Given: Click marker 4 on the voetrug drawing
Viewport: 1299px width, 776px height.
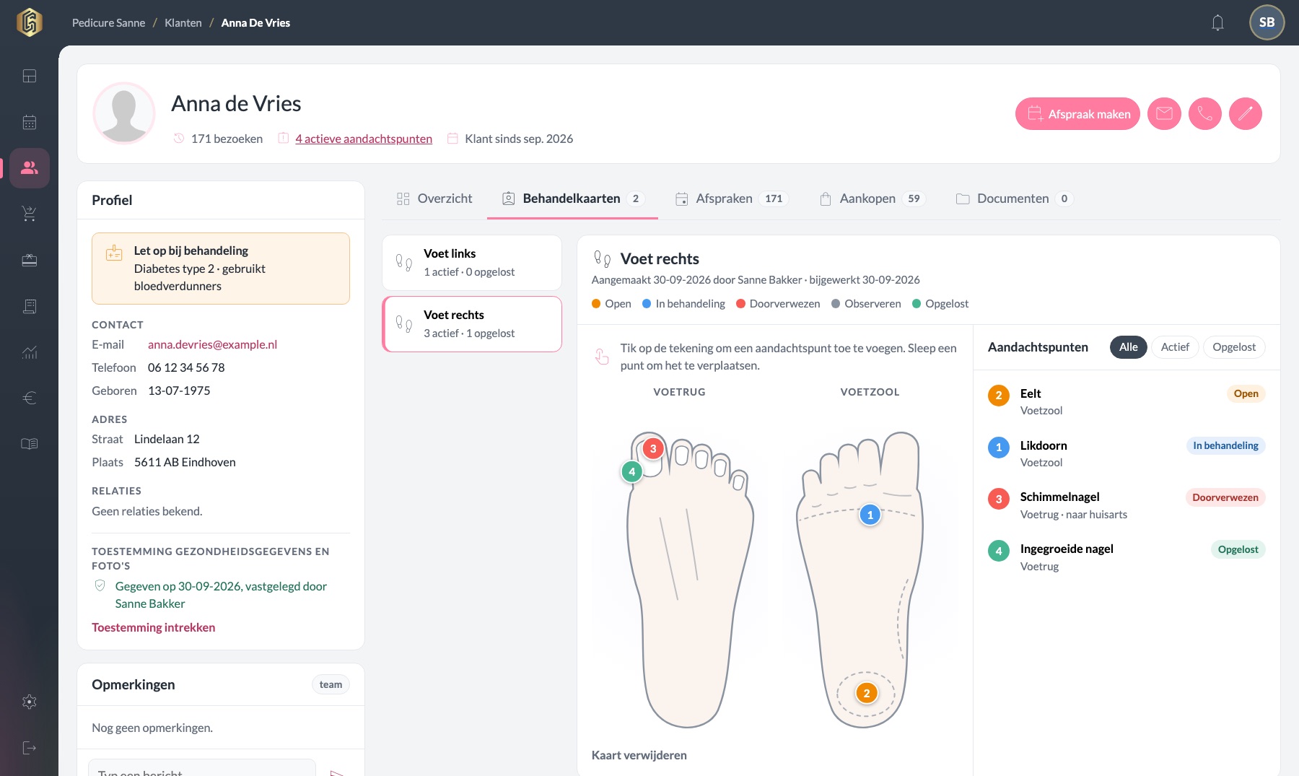Looking at the screenshot, I should point(632,472).
